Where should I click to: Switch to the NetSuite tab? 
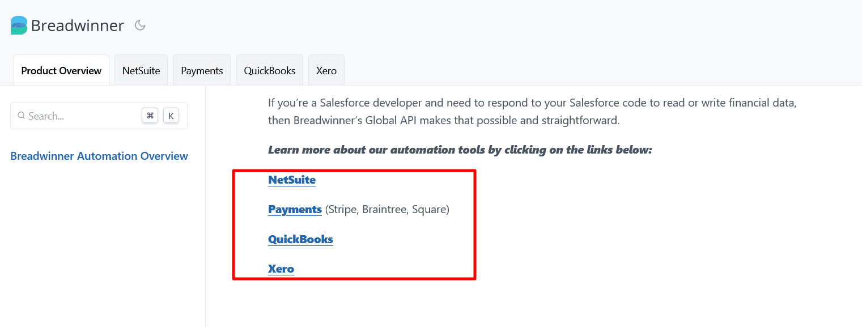(x=141, y=71)
